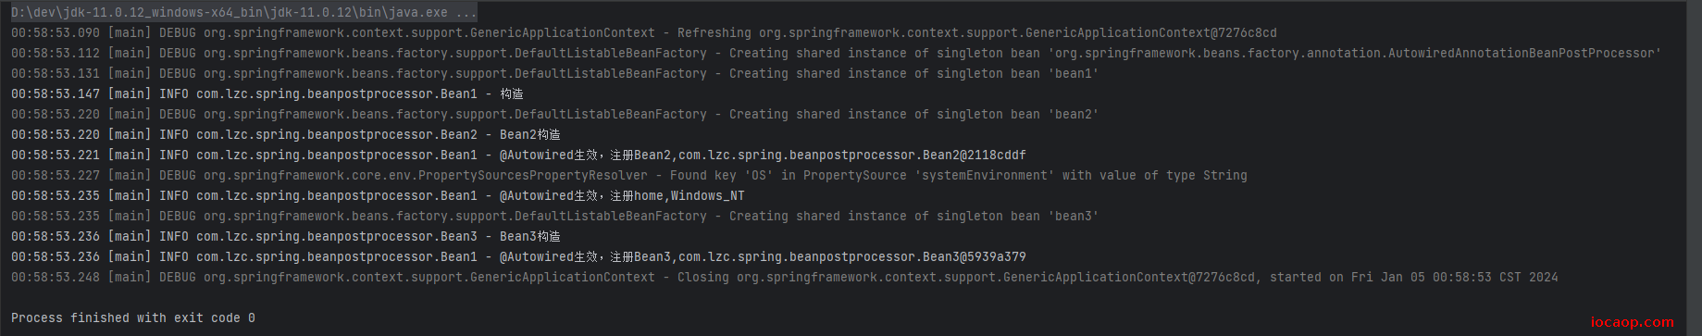Click the 00:58:53.090 timestamp
This screenshot has height=336, width=1702.
(56, 32)
